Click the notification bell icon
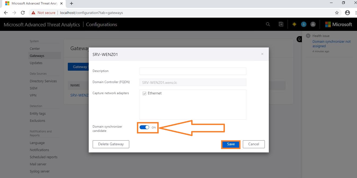This screenshot has height=178, width=357. click(299, 39)
